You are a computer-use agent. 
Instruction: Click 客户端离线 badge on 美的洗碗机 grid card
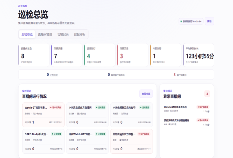[144, 134]
